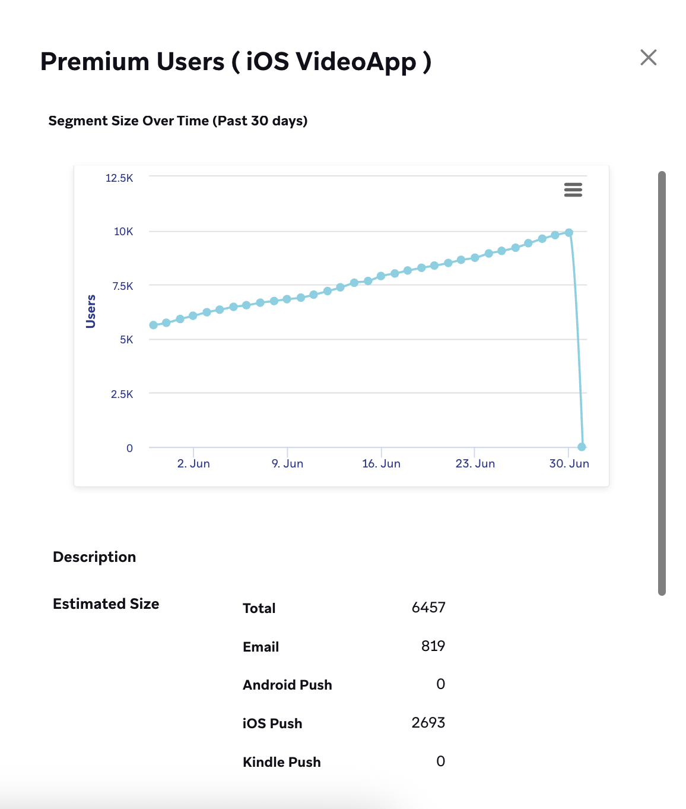Click the Kindle Push row label
This screenshot has height=809, width=686.
281,762
